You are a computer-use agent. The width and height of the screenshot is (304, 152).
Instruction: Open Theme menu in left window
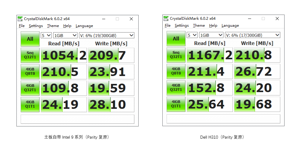[53, 26]
